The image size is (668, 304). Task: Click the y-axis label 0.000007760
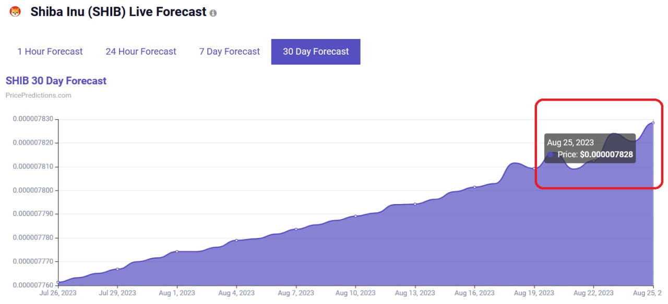point(33,285)
